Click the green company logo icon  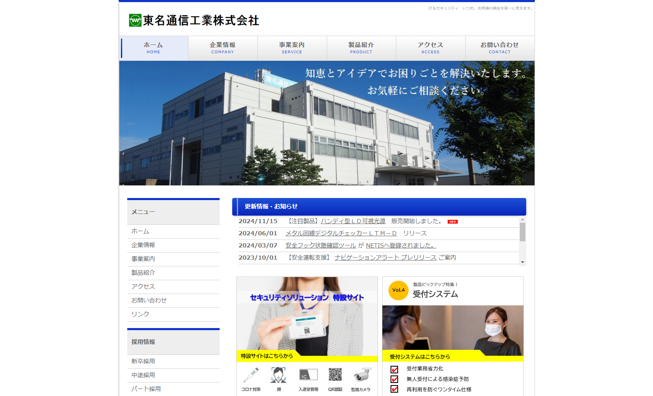(x=135, y=20)
